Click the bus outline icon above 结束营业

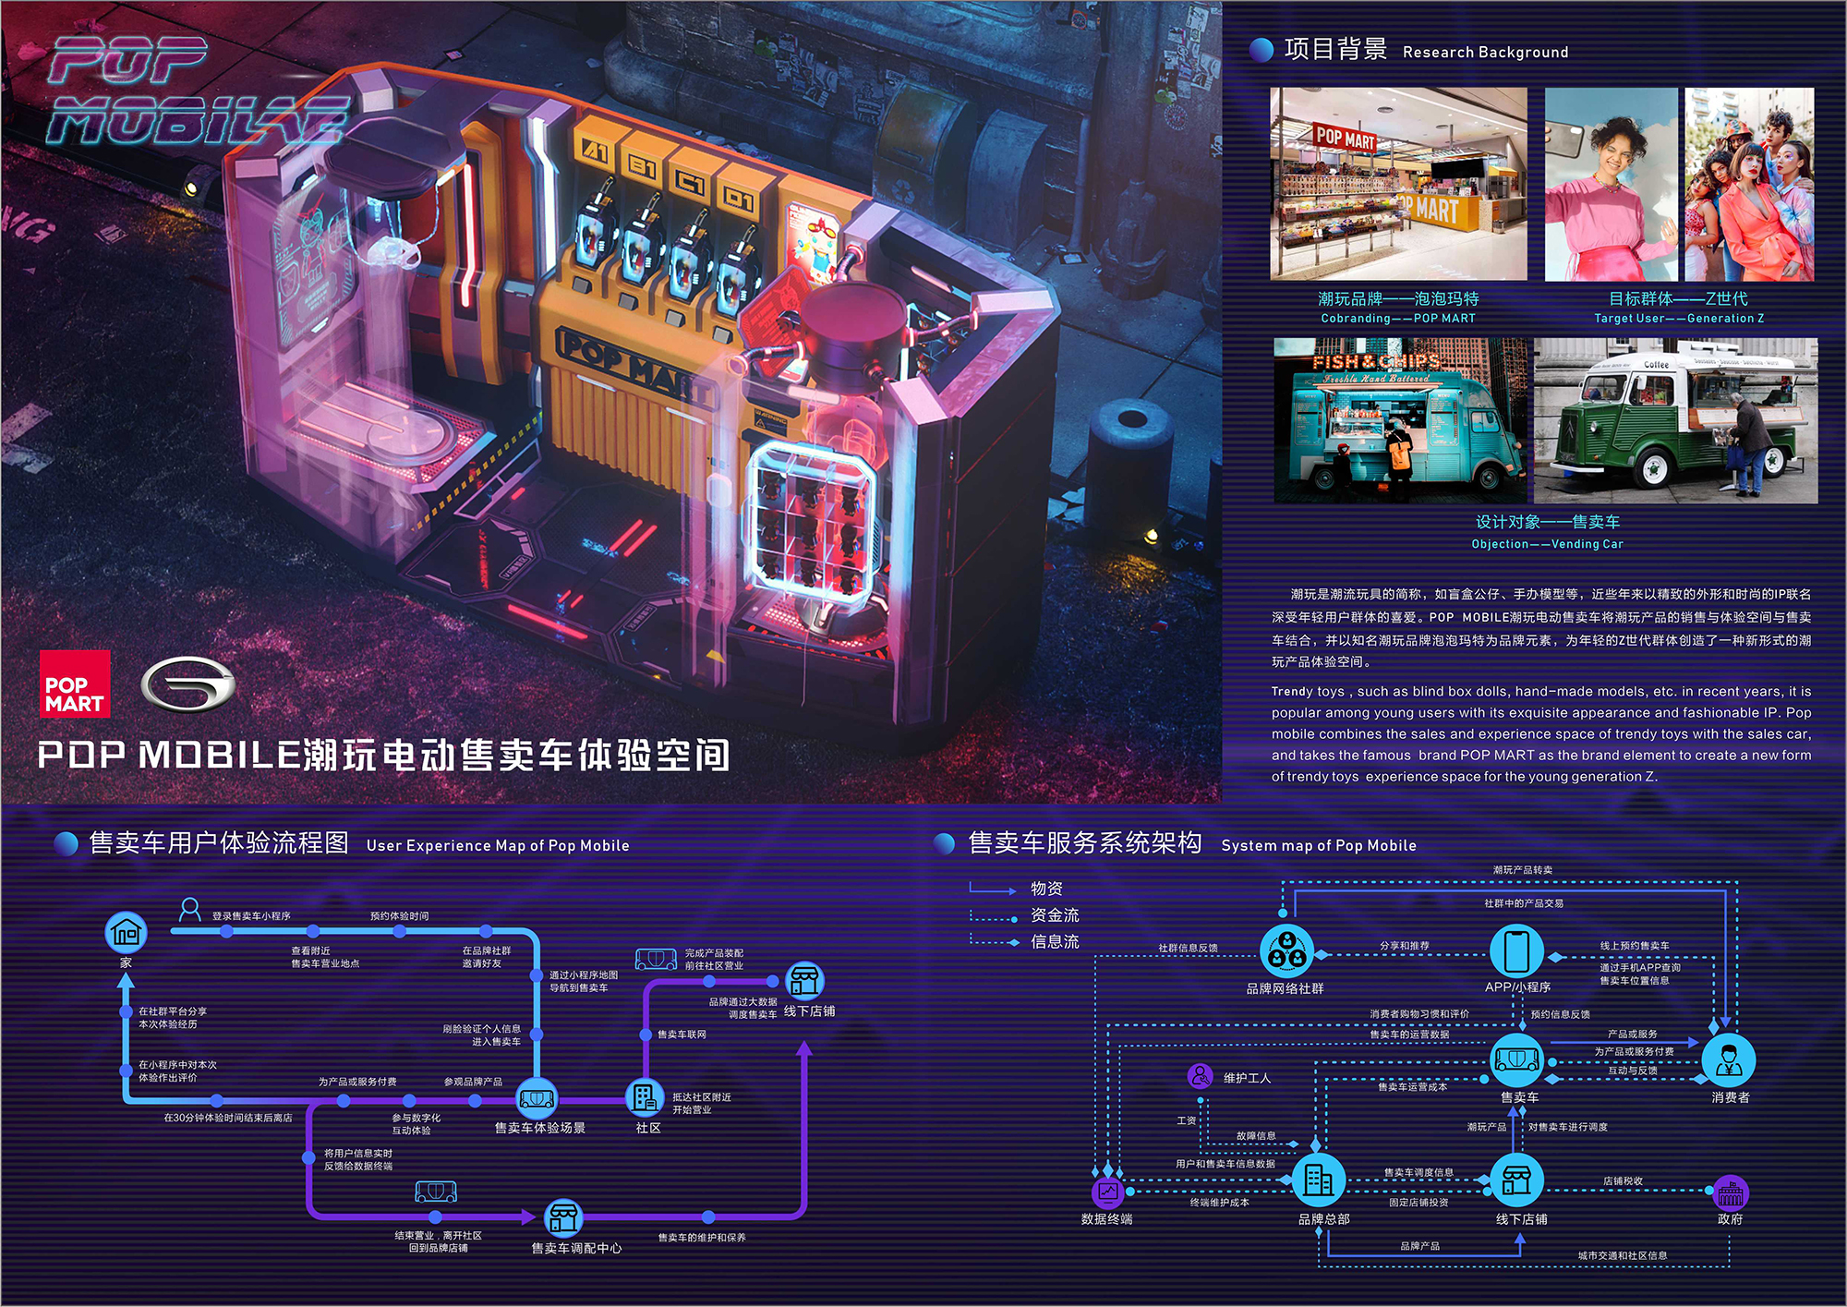pyautogui.click(x=436, y=1191)
